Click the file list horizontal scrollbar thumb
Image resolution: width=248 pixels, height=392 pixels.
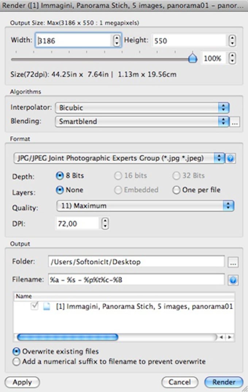(67, 337)
